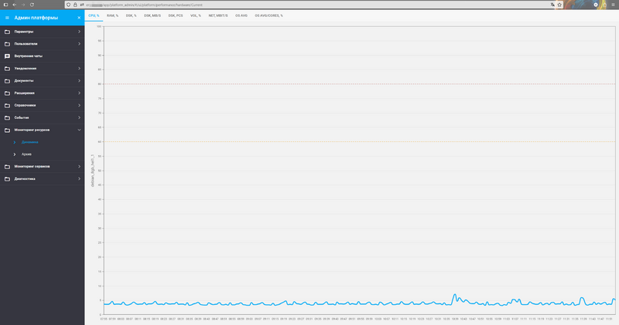Open the Firefox application menu icon
Screen dimensions: 619x325
[614, 5]
